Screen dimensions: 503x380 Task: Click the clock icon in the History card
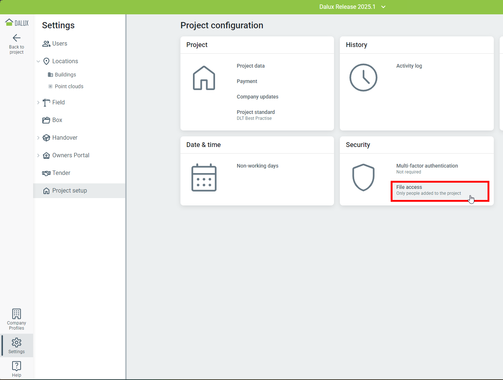pyautogui.click(x=363, y=78)
